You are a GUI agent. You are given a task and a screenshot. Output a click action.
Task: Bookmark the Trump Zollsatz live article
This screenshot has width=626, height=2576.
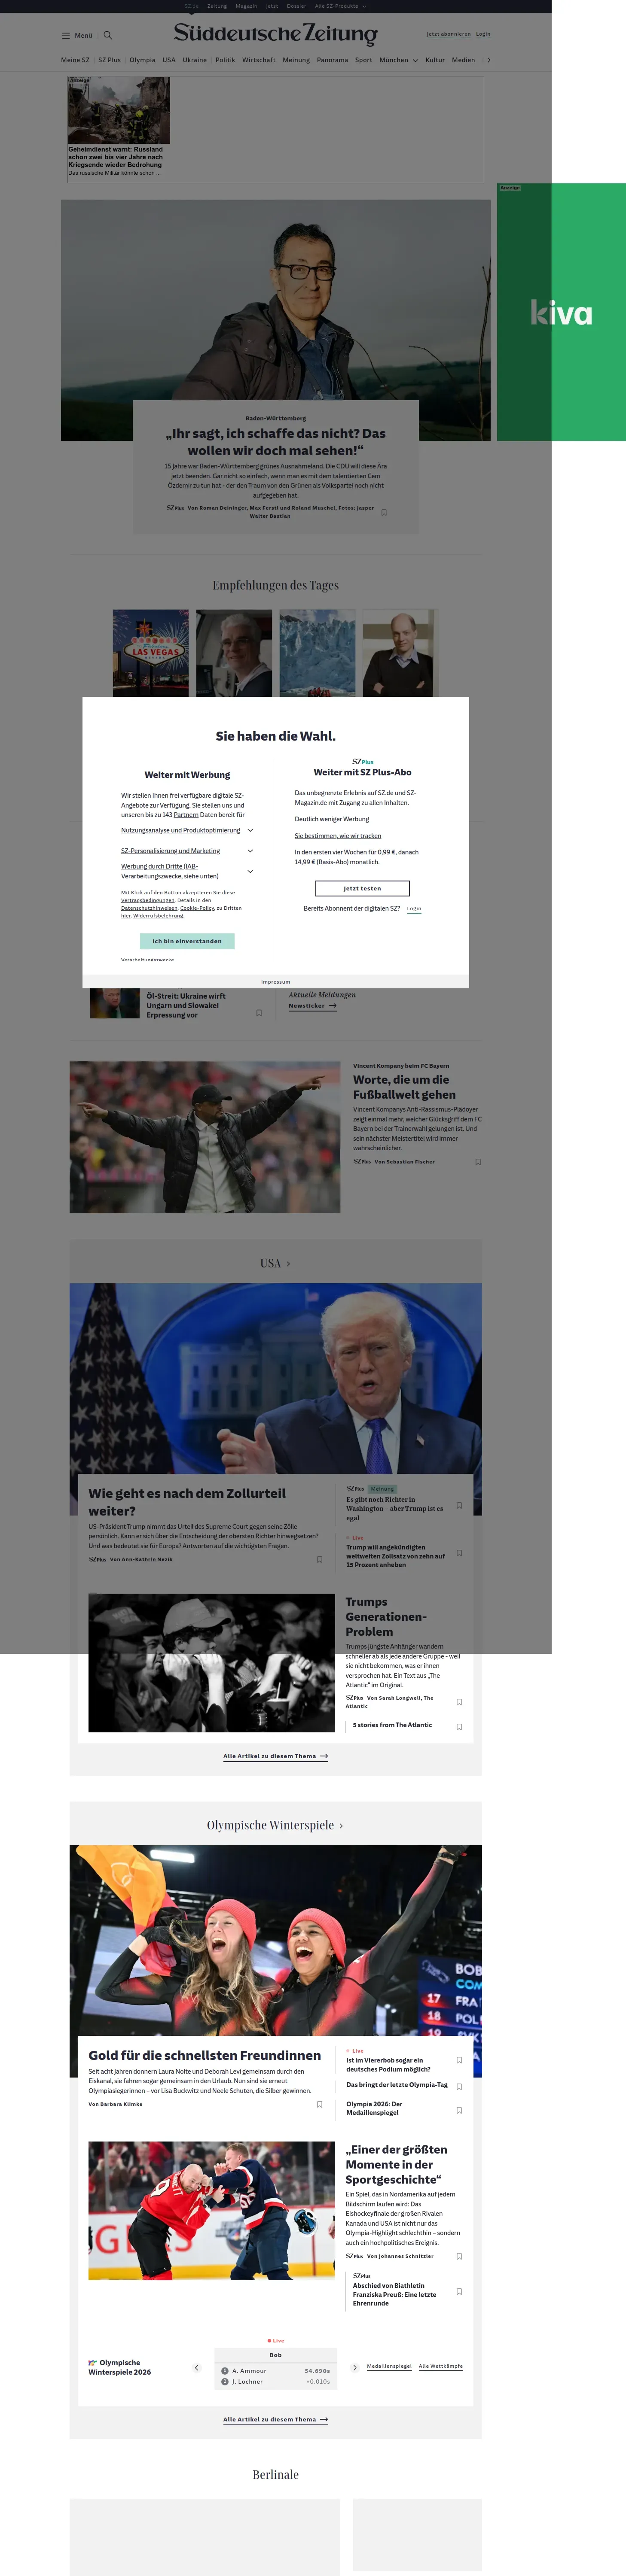point(459,1553)
